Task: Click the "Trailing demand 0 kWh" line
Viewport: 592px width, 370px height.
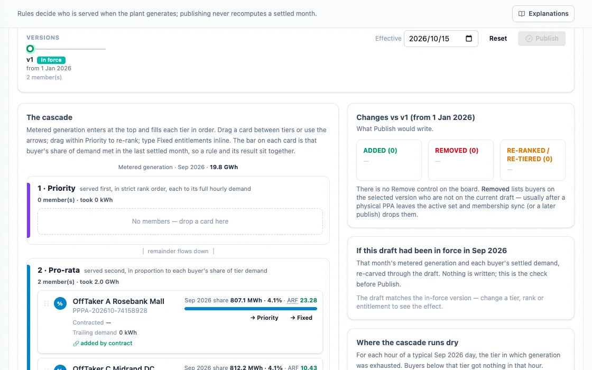Action: pos(105,332)
